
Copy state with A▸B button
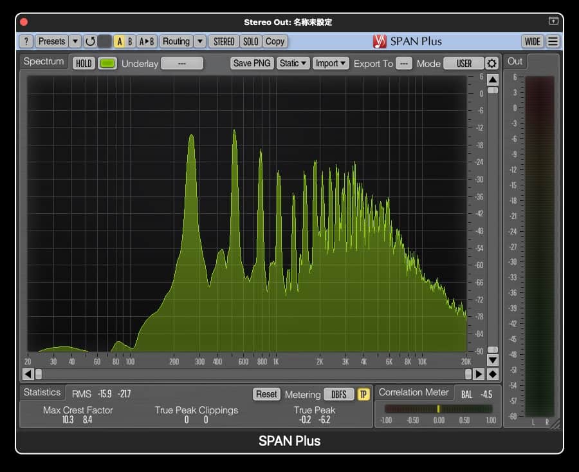coord(147,41)
